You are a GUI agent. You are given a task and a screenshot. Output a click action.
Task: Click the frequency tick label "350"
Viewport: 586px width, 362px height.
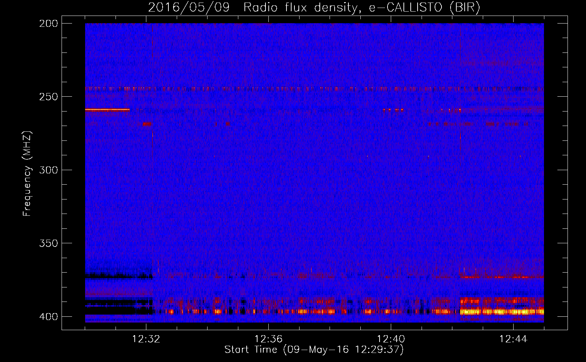click(x=48, y=243)
